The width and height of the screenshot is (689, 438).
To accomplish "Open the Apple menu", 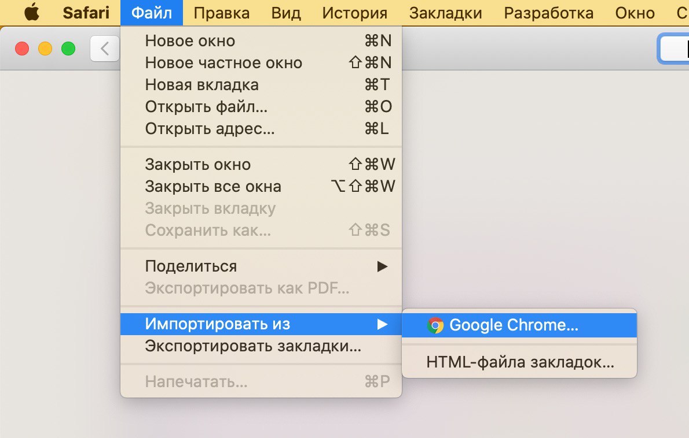I will (x=31, y=12).
